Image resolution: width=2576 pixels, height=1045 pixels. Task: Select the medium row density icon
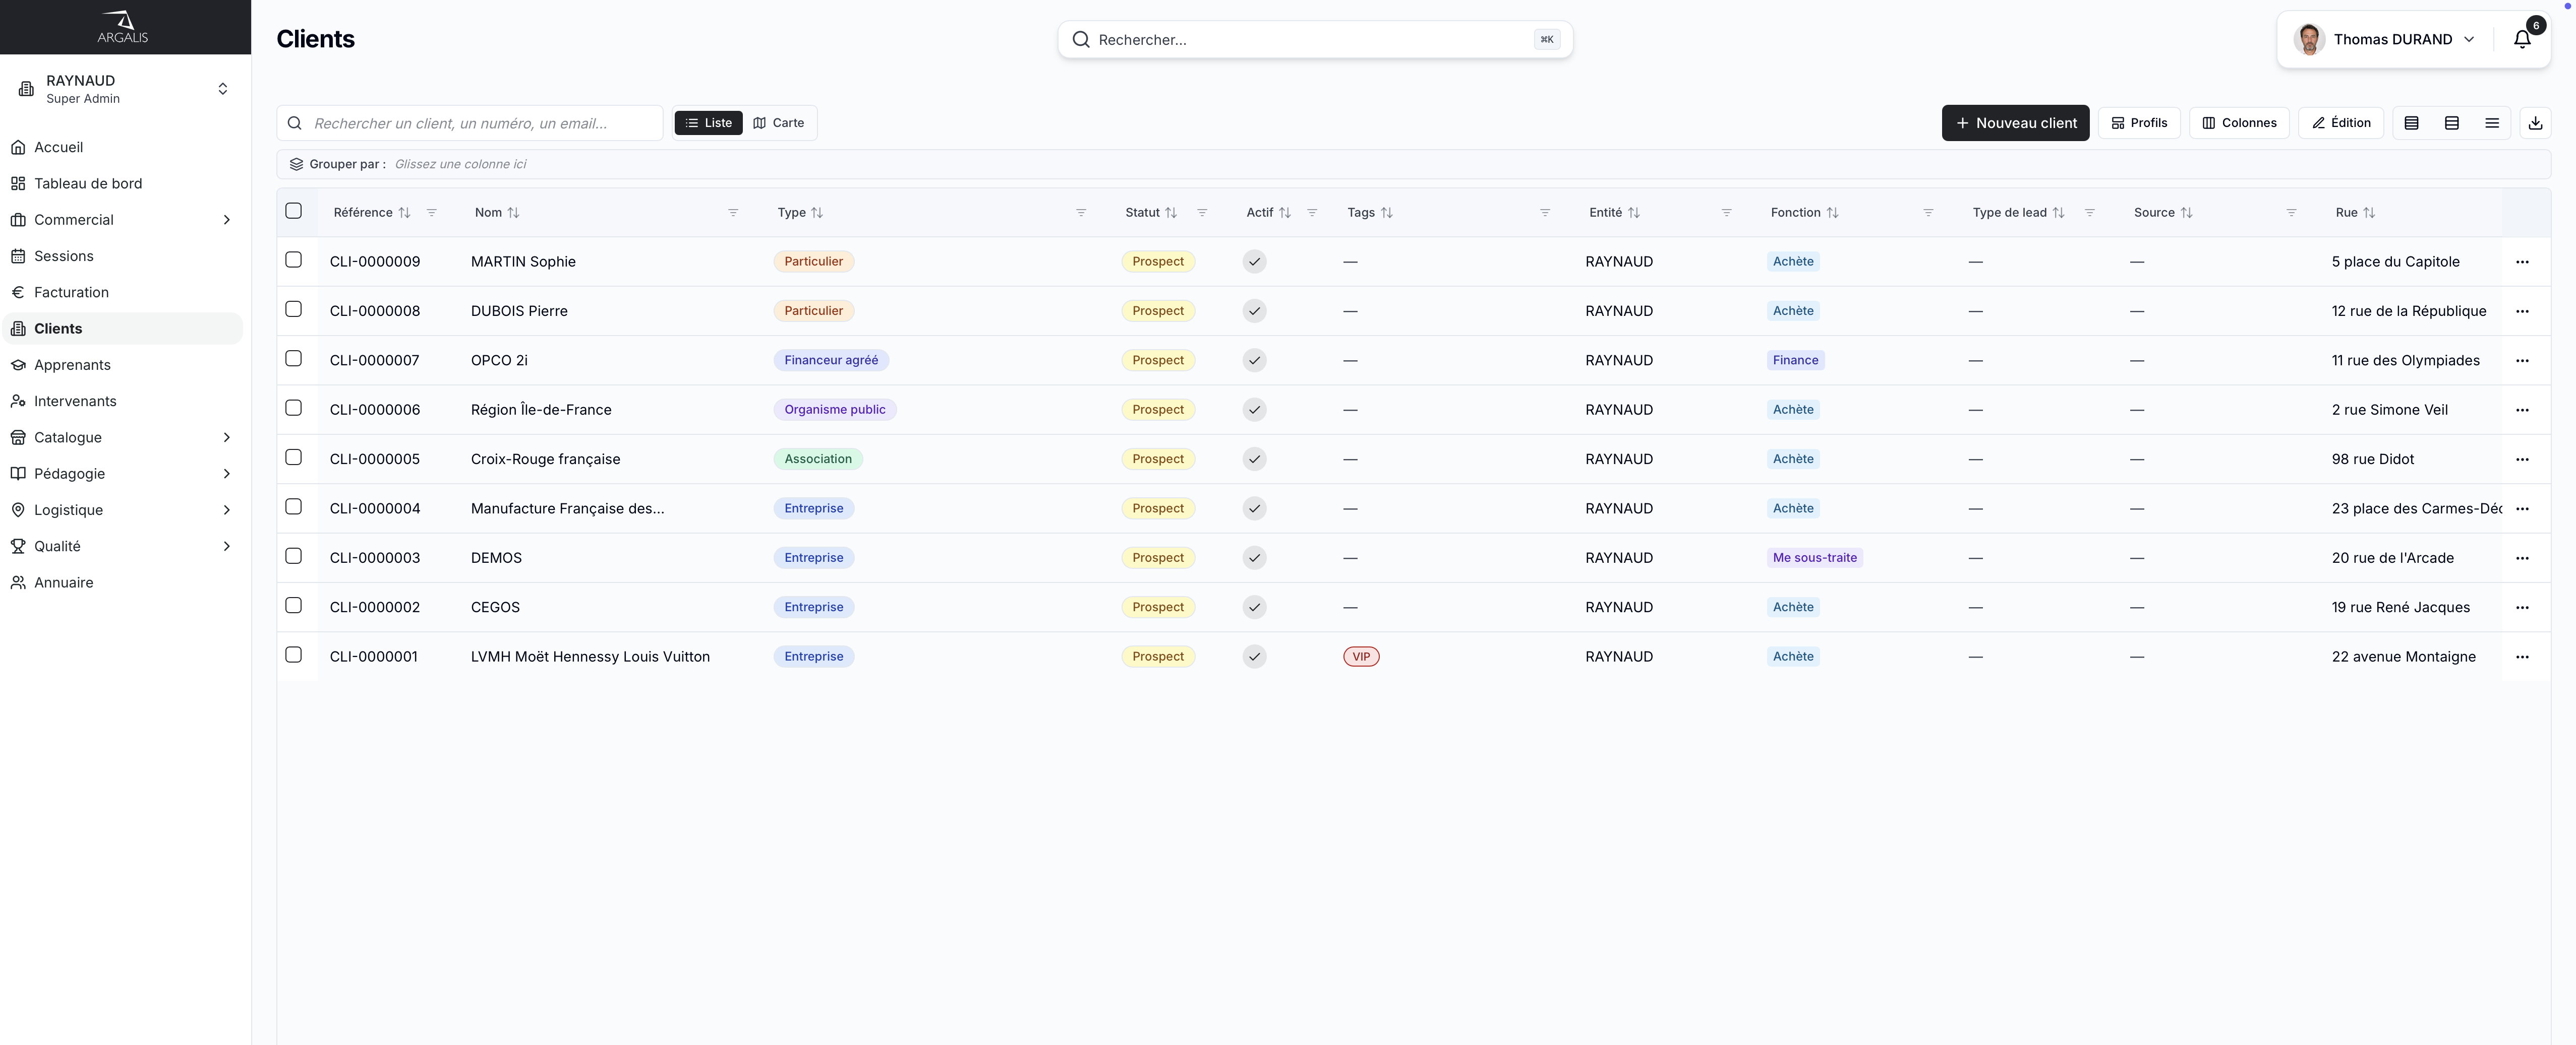tap(2452, 123)
